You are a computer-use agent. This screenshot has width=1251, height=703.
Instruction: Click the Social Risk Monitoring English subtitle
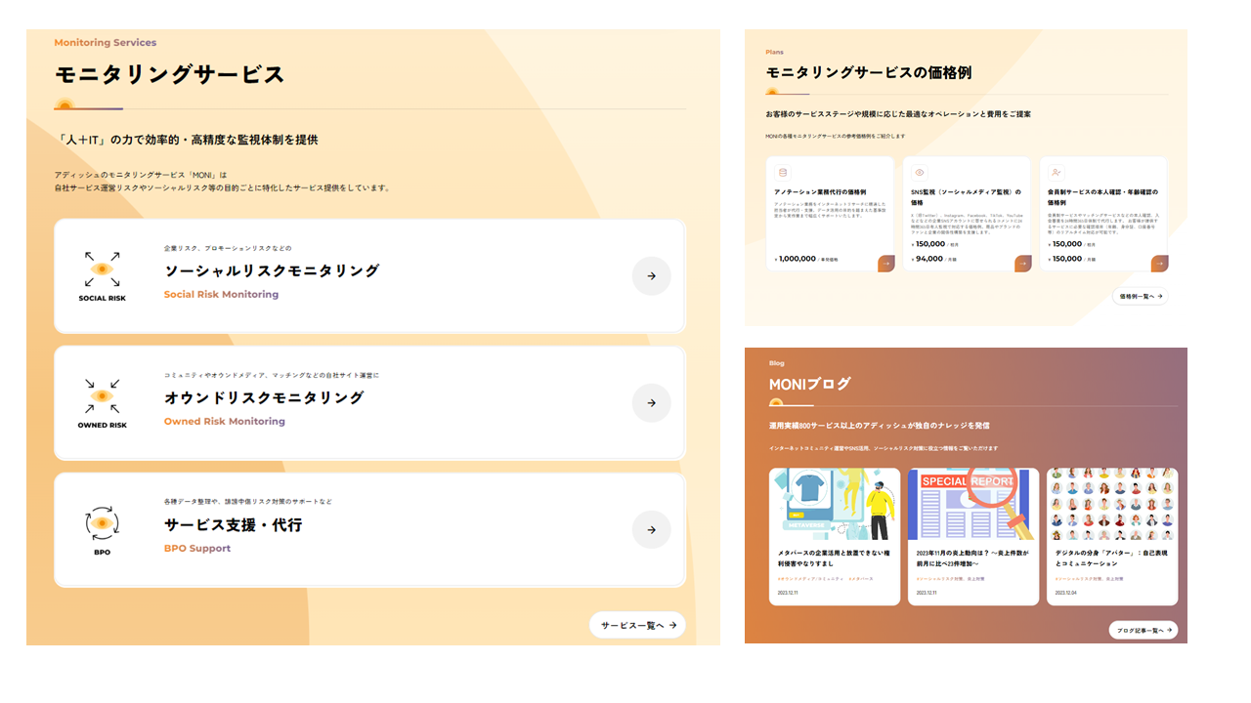point(221,294)
